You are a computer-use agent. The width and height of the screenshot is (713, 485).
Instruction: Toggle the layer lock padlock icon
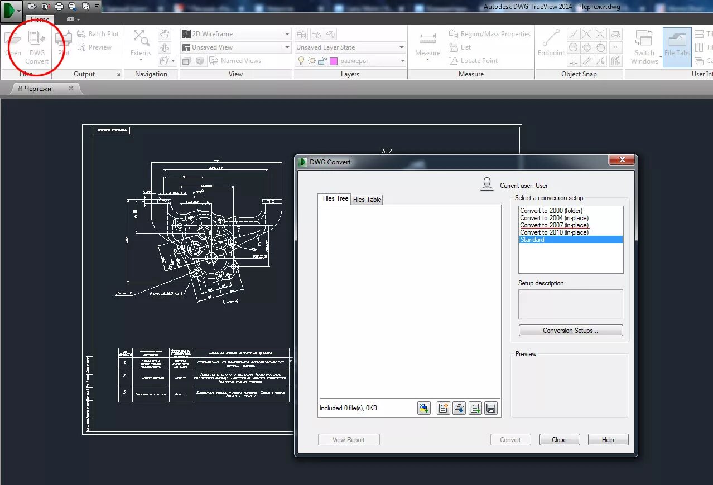[322, 61]
